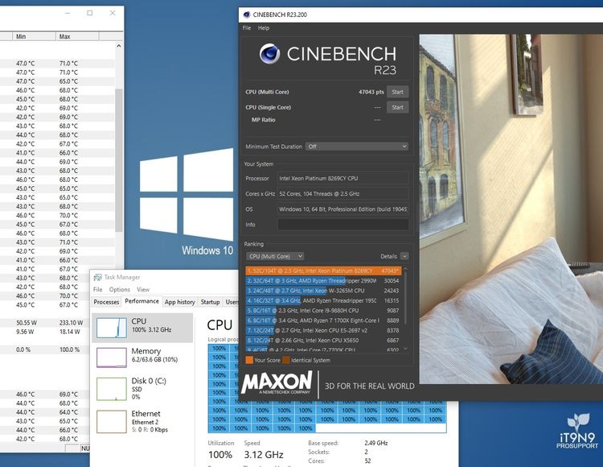Switch to Task Manager Performance tab
This screenshot has width=603, height=467.
pyautogui.click(x=142, y=301)
